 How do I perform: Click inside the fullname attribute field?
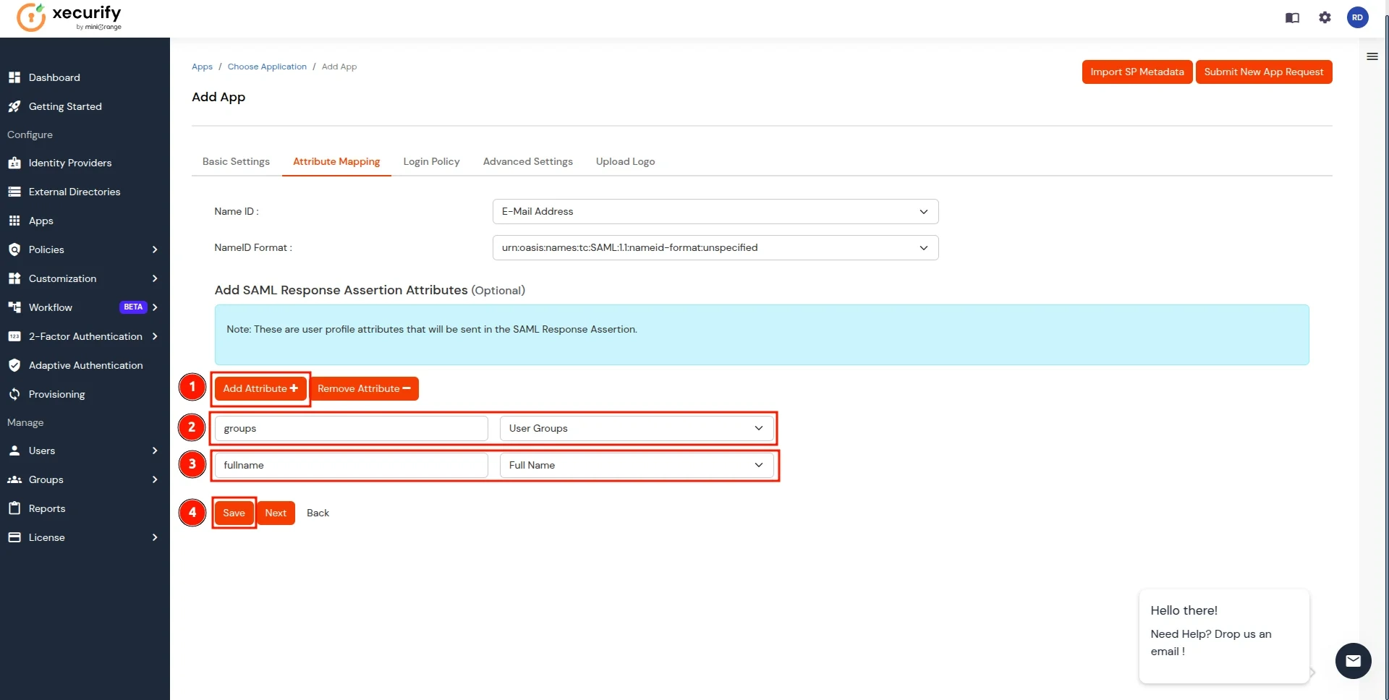click(351, 465)
